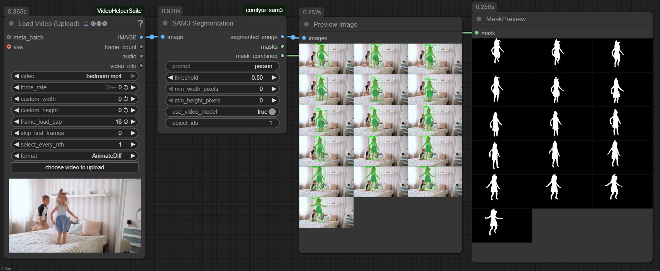Increase select_every_nth value
Image resolution: width=660 pixels, height=271 pixels.
click(x=133, y=145)
